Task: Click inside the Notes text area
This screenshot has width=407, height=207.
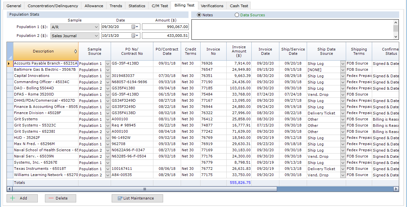Action: point(292,29)
